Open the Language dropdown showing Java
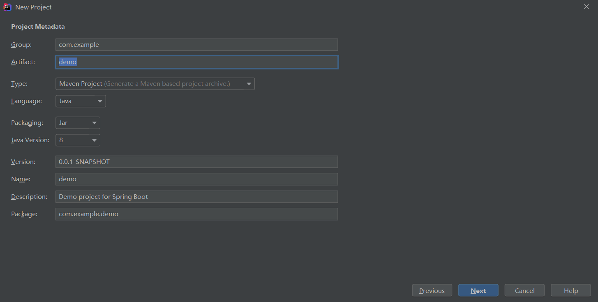The image size is (598, 302). [81, 101]
